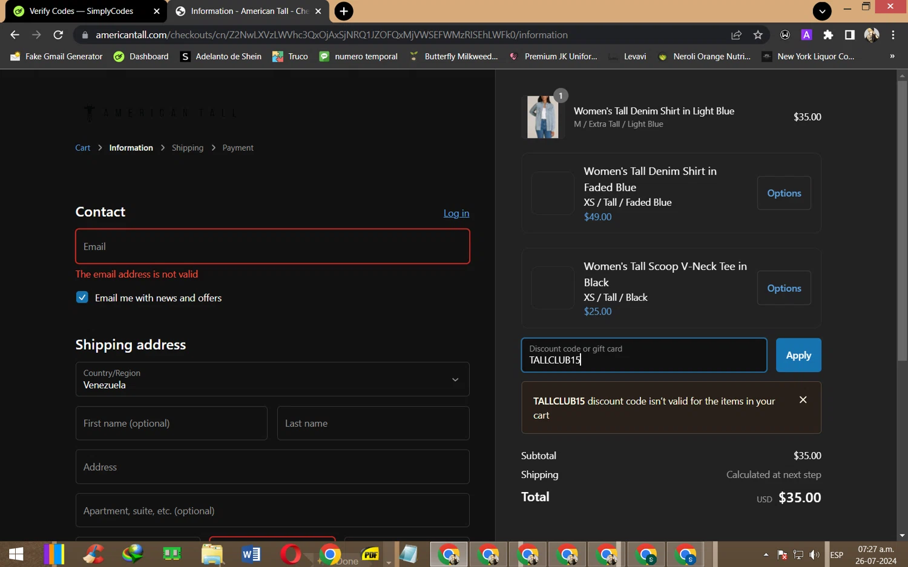Click the address bar URL
The image size is (908, 567).
(x=332, y=35)
